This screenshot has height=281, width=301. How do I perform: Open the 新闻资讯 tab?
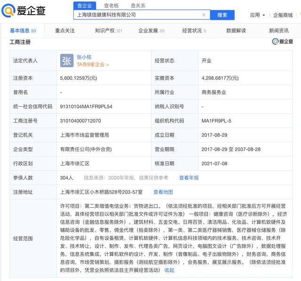click(x=279, y=31)
